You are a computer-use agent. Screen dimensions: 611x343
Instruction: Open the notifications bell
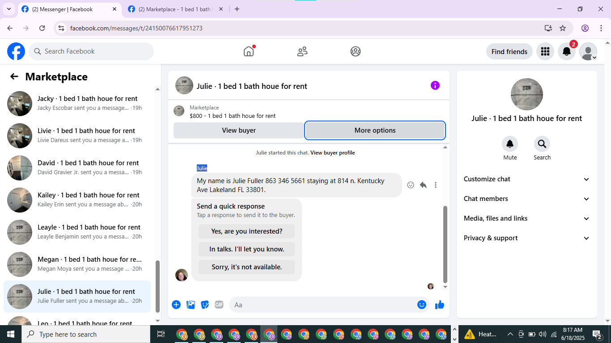click(567, 51)
